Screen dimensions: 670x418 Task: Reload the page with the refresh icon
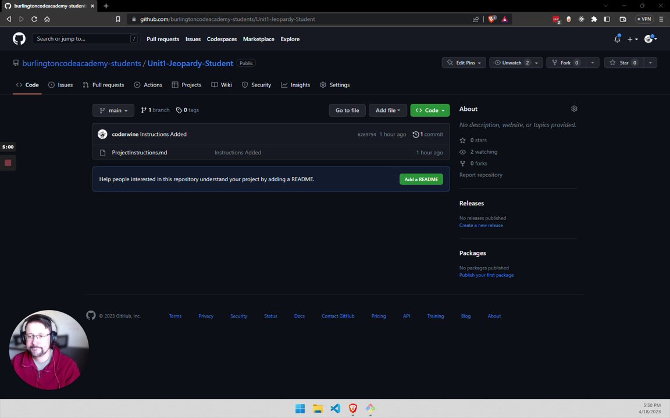tap(34, 19)
